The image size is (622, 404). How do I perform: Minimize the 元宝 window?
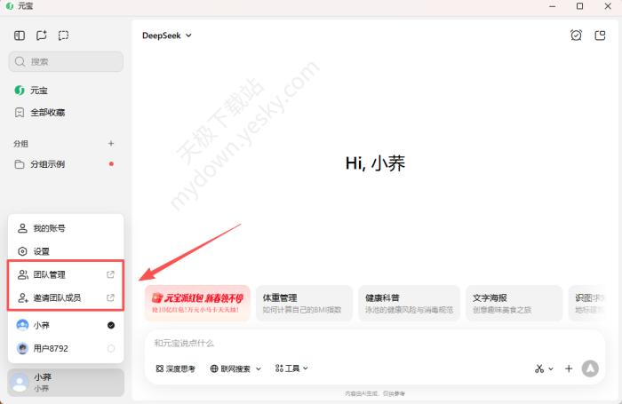click(x=552, y=6)
